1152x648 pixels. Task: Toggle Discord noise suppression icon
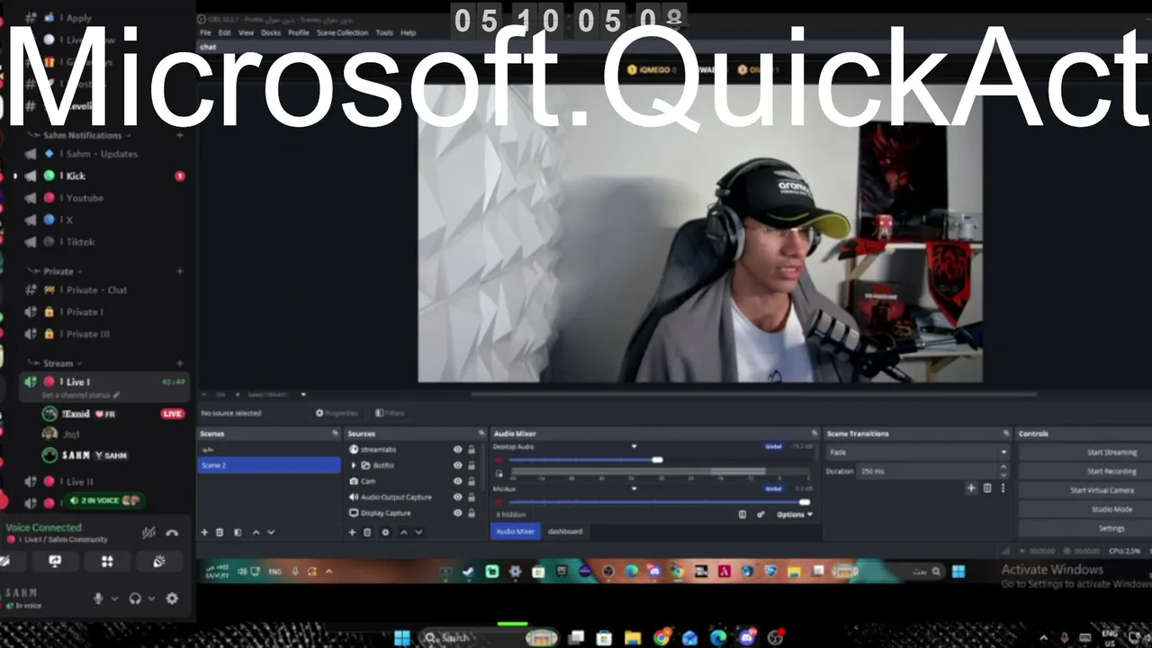pos(148,533)
